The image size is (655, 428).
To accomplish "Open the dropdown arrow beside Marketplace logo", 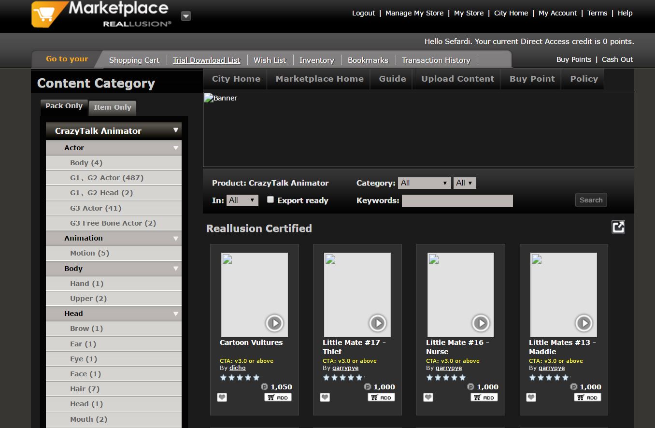I will click(186, 16).
